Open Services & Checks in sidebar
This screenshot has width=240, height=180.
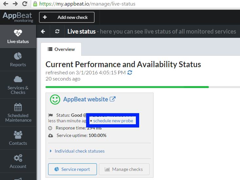pos(18,85)
